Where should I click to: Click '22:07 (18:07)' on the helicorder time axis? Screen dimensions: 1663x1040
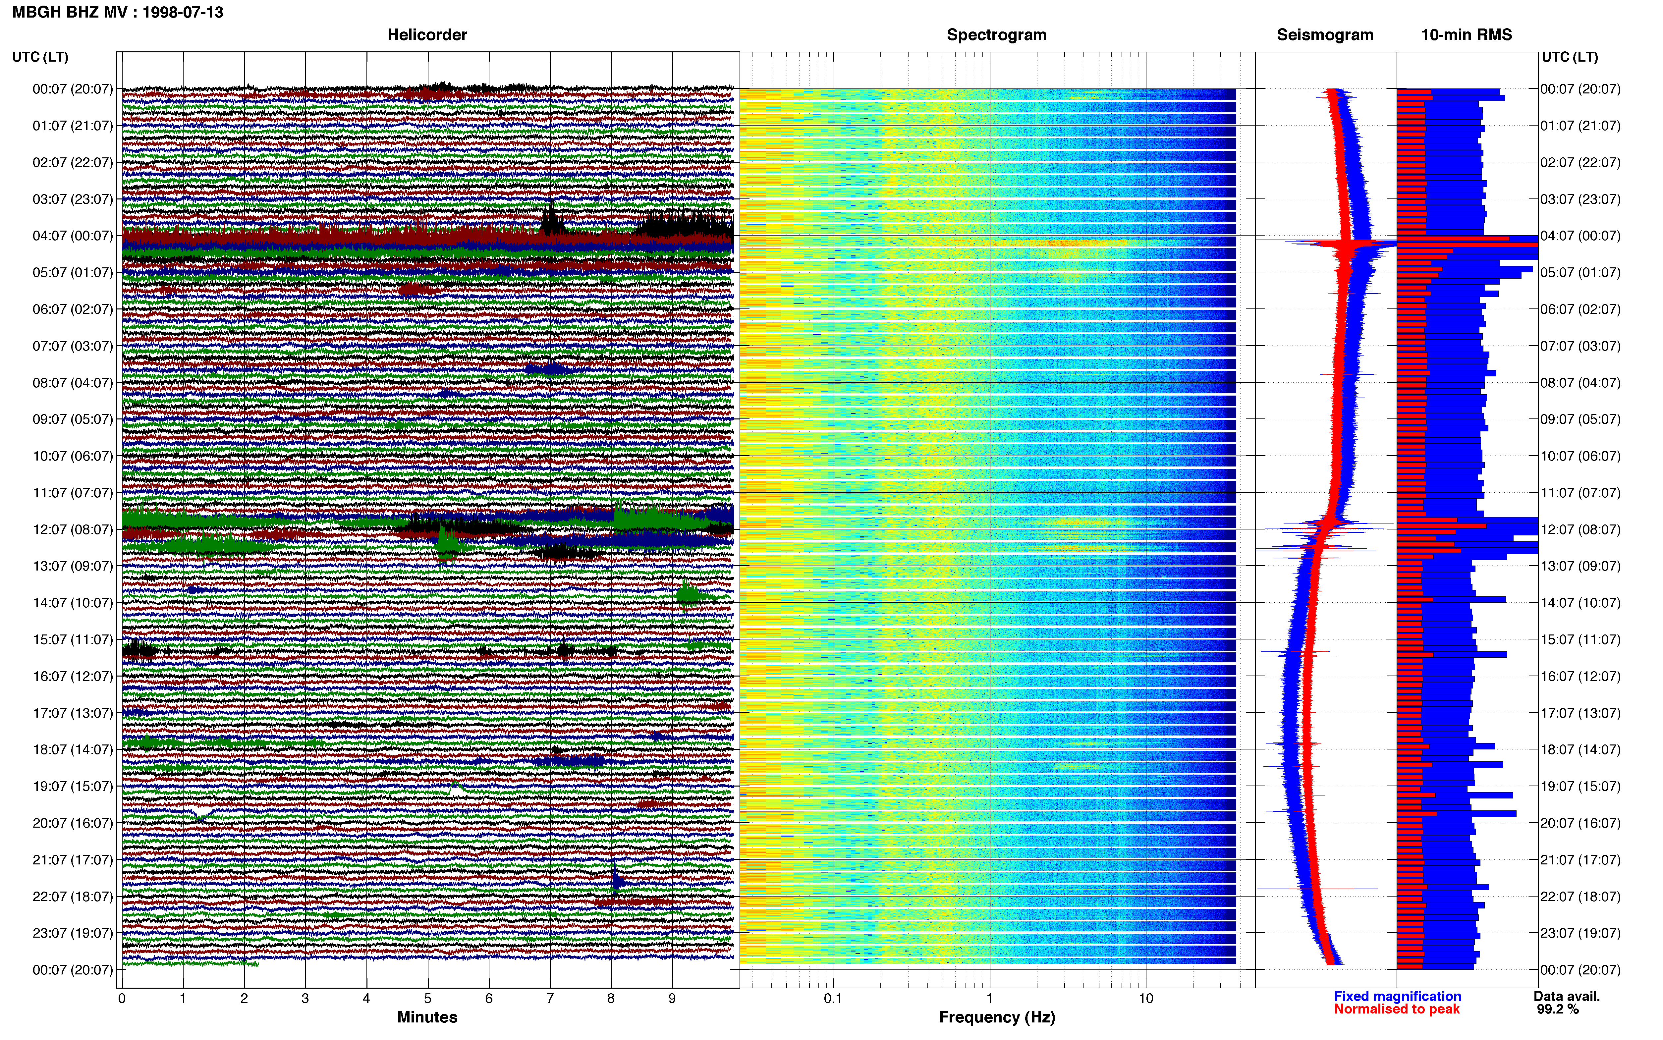click(x=73, y=896)
